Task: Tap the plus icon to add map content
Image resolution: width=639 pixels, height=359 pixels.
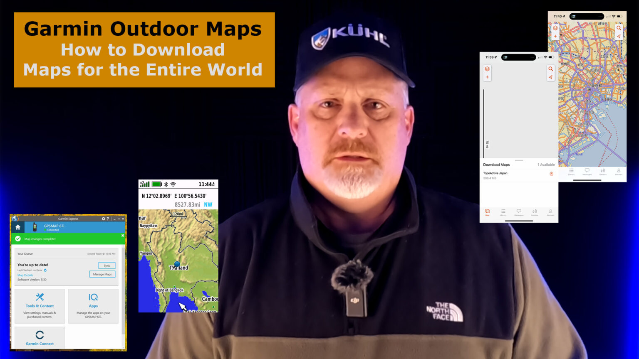Action: click(488, 77)
